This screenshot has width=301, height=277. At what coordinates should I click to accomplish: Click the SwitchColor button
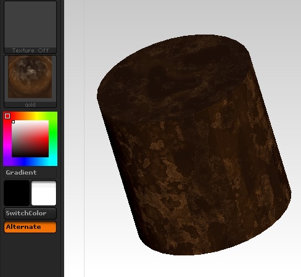click(x=30, y=213)
